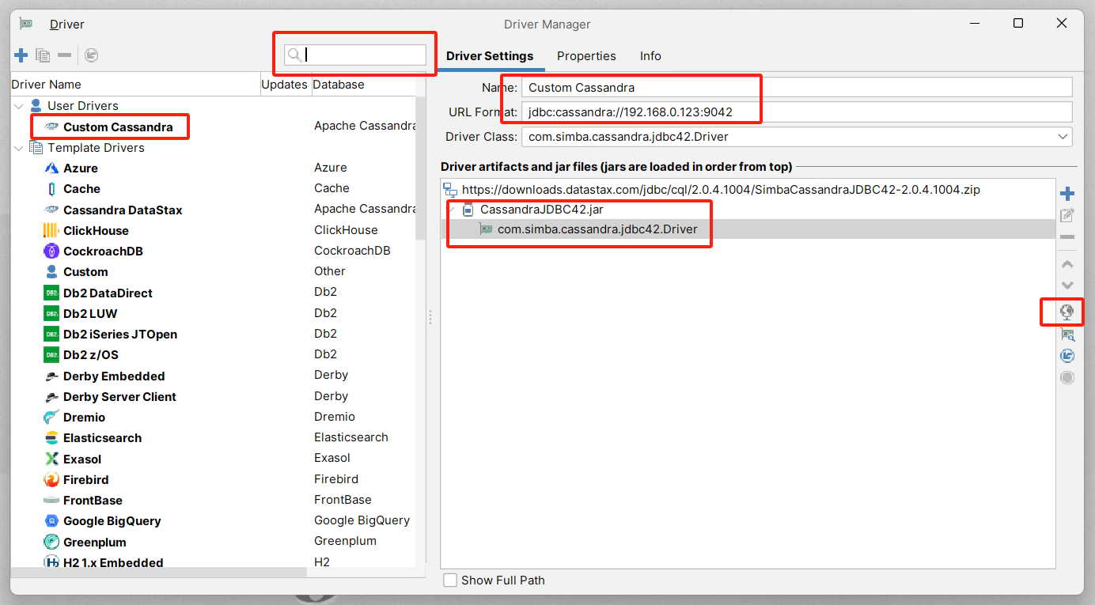Open the Info tab
1095x605 pixels.
[650, 56]
